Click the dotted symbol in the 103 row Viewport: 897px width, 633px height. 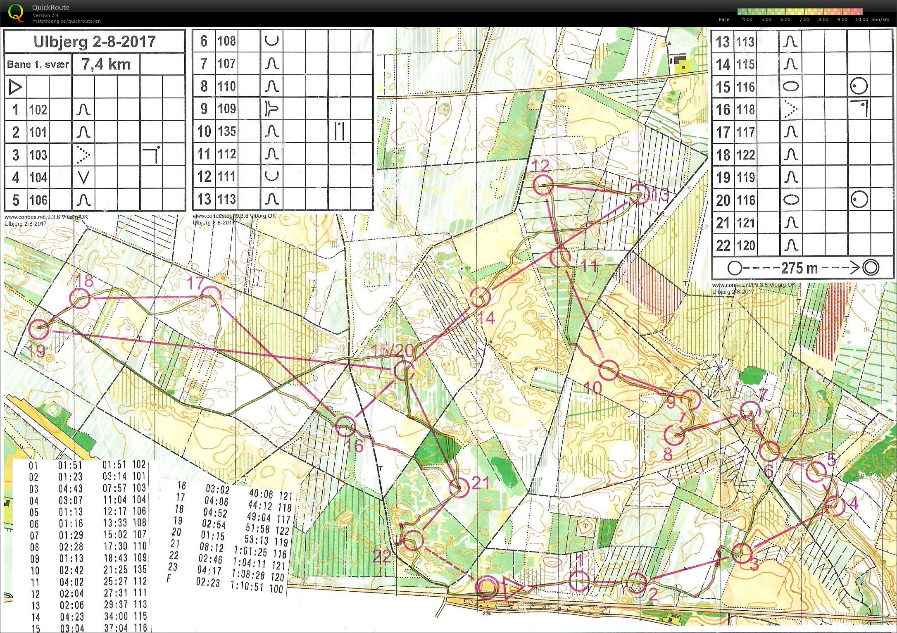pos(83,155)
